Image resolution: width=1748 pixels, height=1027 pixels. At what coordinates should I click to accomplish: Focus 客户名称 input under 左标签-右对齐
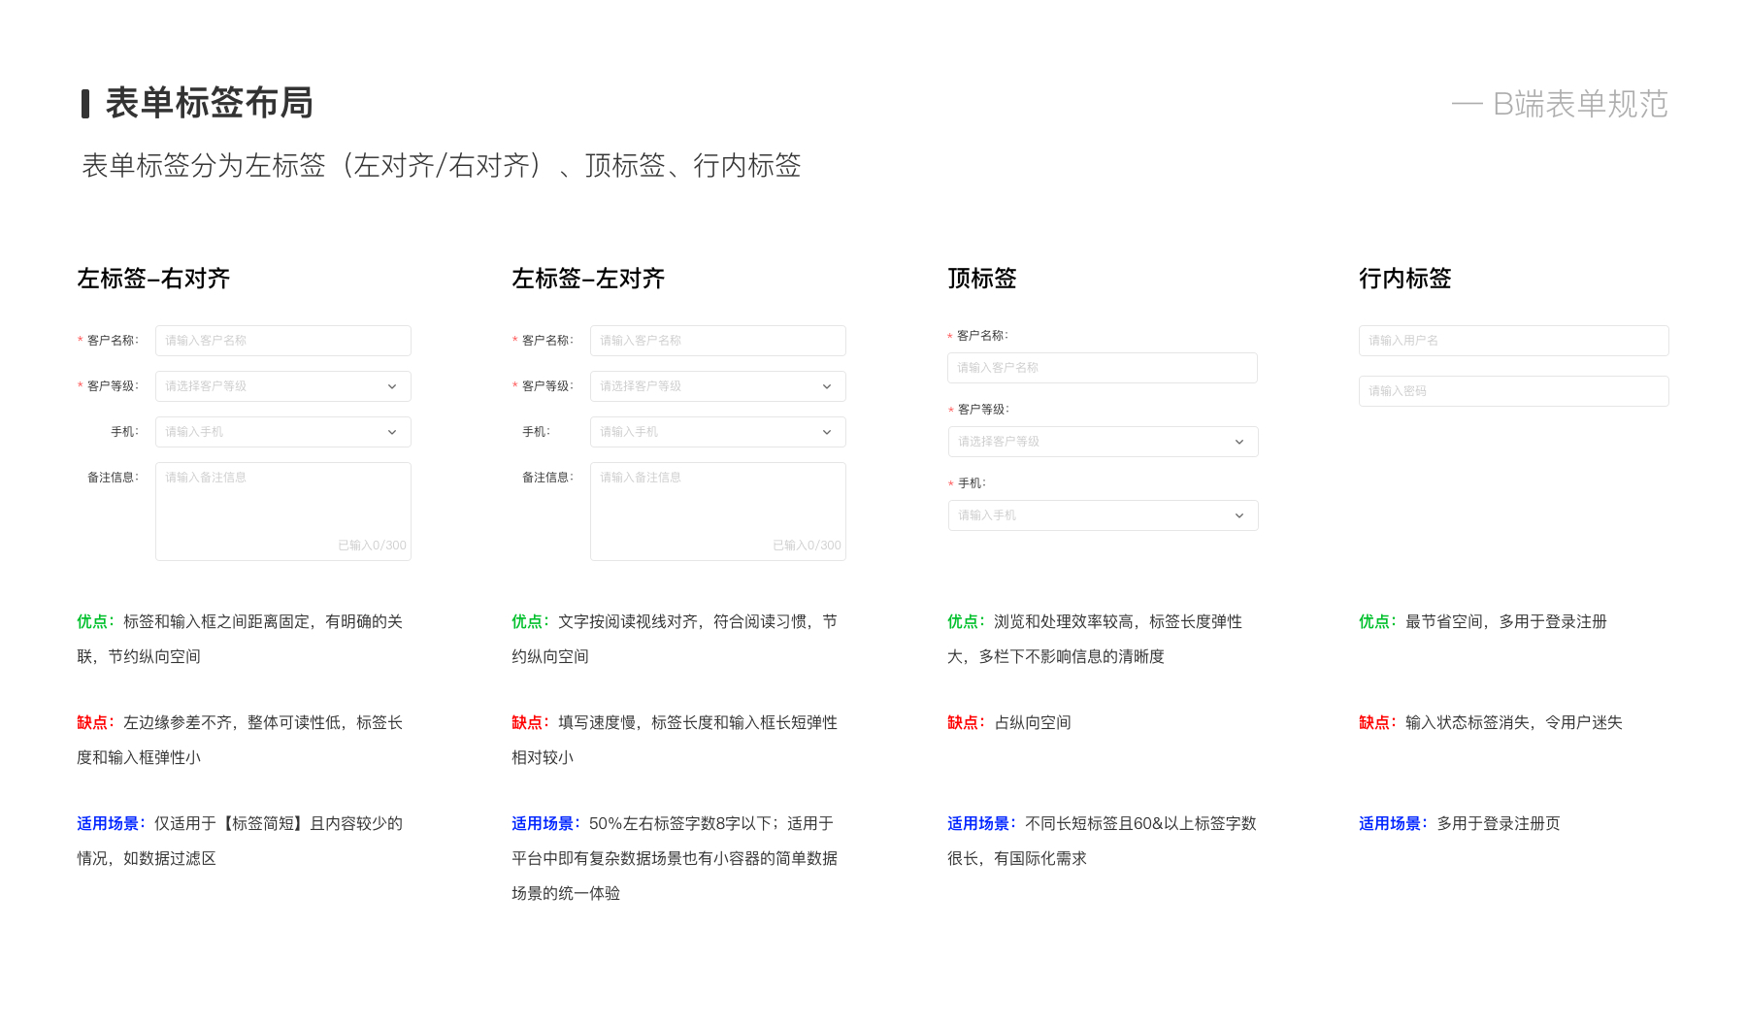[283, 341]
